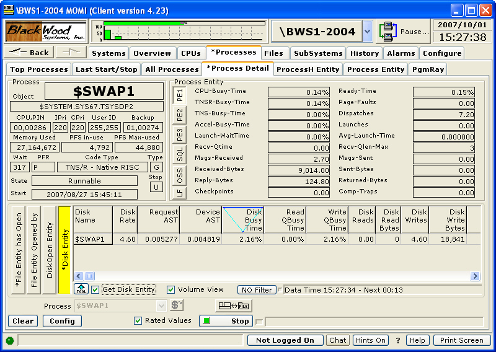Click the $ process picker icon

[x=177, y=305]
